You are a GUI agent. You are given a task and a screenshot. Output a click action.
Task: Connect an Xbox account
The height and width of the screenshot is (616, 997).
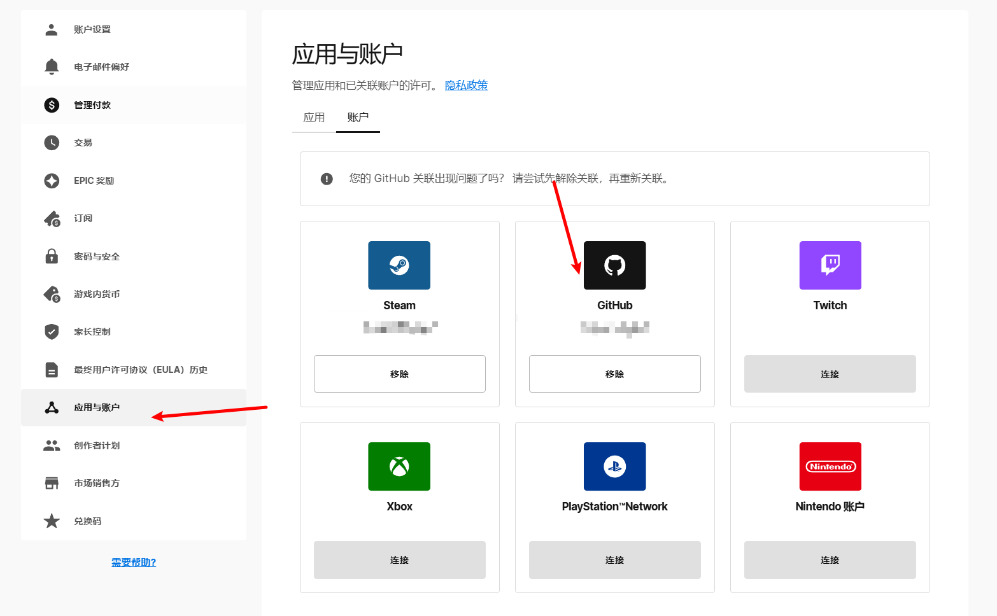tap(399, 560)
